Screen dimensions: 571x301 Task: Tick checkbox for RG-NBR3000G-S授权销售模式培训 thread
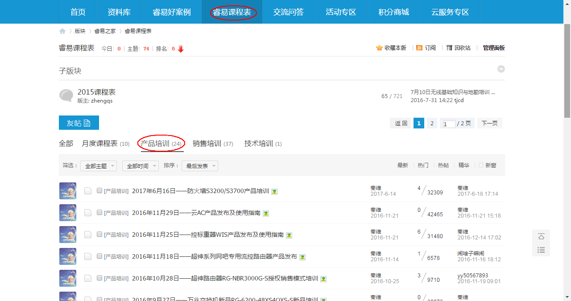pos(99,278)
